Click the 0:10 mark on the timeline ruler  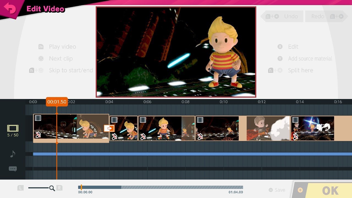click(x=224, y=102)
